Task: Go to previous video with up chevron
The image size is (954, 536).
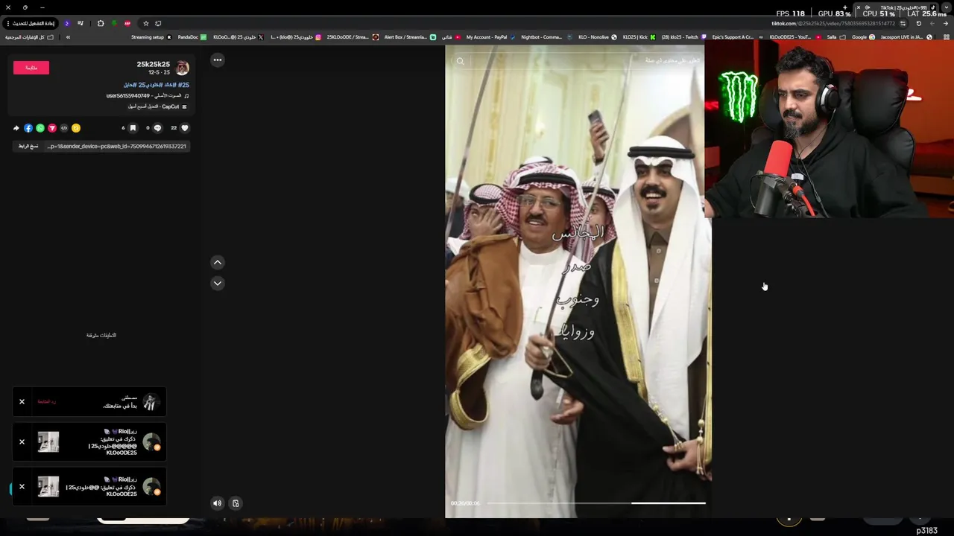Action: [218, 262]
